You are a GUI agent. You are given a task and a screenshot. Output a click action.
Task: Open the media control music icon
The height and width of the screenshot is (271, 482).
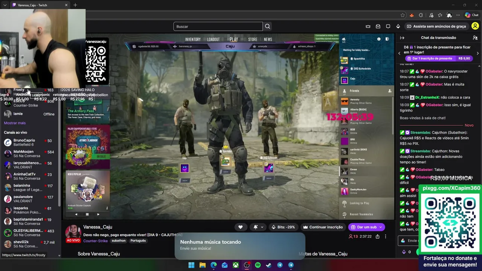(x=430, y=15)
